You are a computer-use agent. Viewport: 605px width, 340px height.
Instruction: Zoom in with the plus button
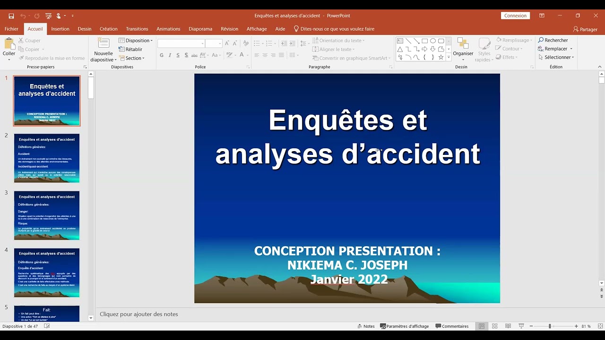(576, 326)
